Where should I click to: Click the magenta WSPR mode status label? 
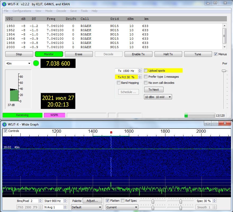coord(55,115)
